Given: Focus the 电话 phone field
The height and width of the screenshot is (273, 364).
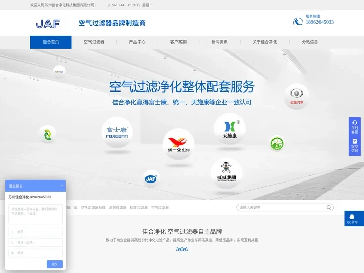Looking at the screenshot, I should click(x=35, y=242).
